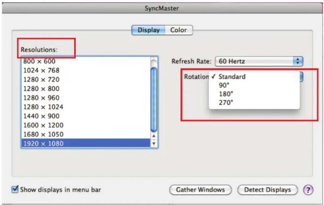Switch to the Display tab
Image resolution: width=324 pixels, height=205 pixels.
pos(148,30)
